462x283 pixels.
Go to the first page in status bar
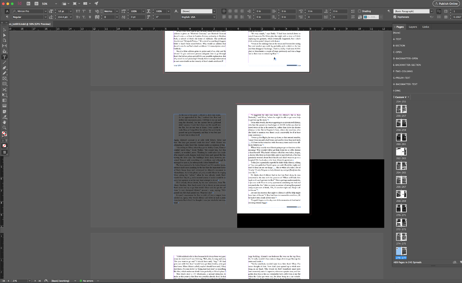4,281
